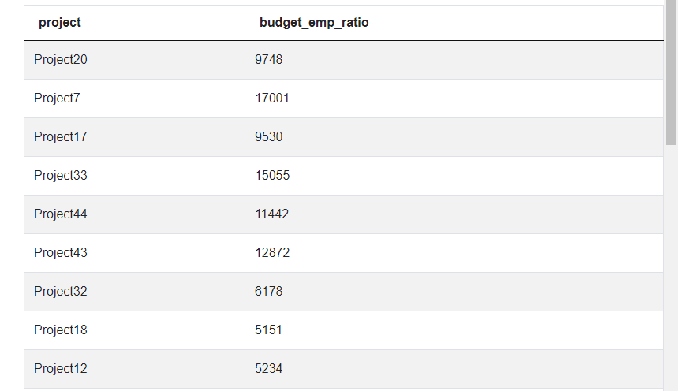
Task: Click the value 12872
Action: click(x=272, y=252)
